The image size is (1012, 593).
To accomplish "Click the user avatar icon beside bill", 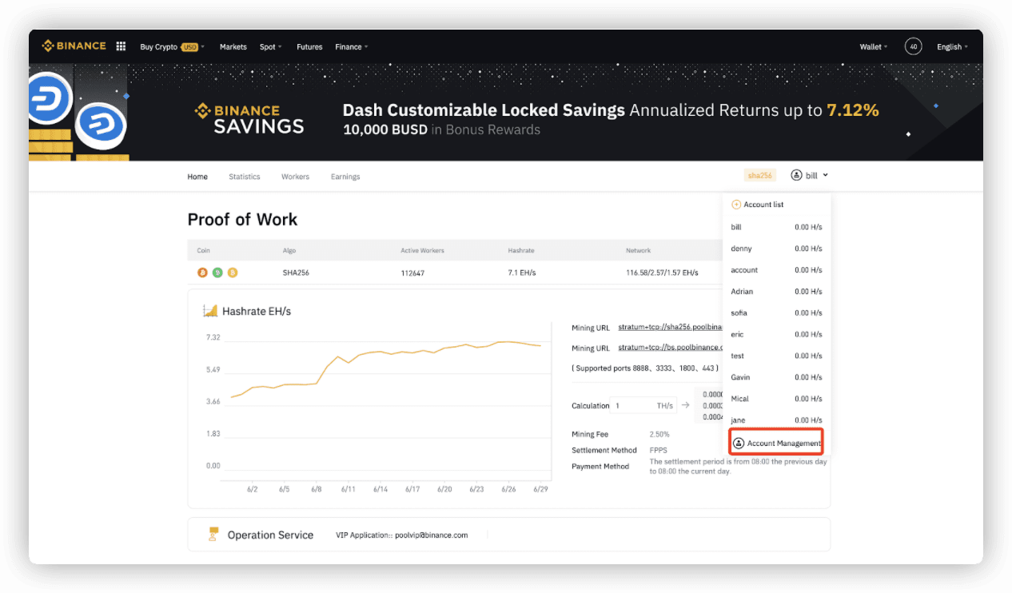I will [x=796, y=175].
